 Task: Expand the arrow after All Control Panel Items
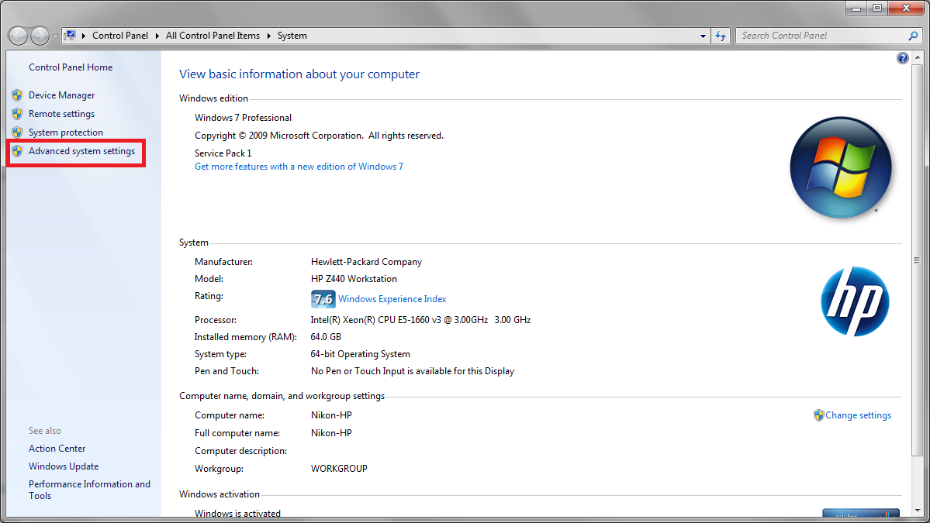click(269, 36)
